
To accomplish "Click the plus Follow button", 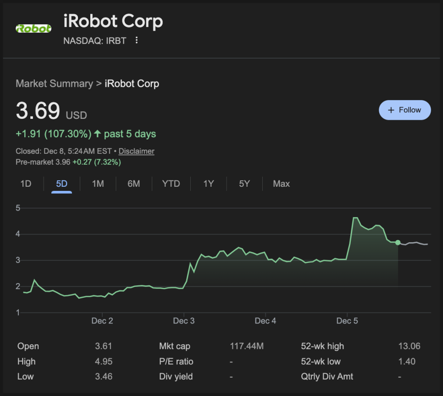I will [404, 110].
